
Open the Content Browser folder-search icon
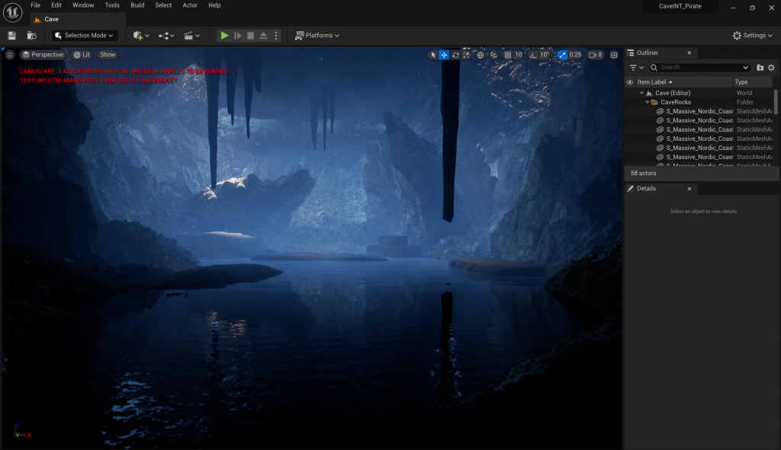point(32,35)
